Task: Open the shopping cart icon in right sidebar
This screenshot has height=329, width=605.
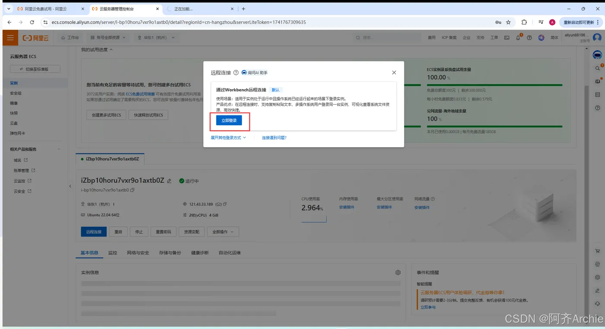Action: [x=598, y=251]
